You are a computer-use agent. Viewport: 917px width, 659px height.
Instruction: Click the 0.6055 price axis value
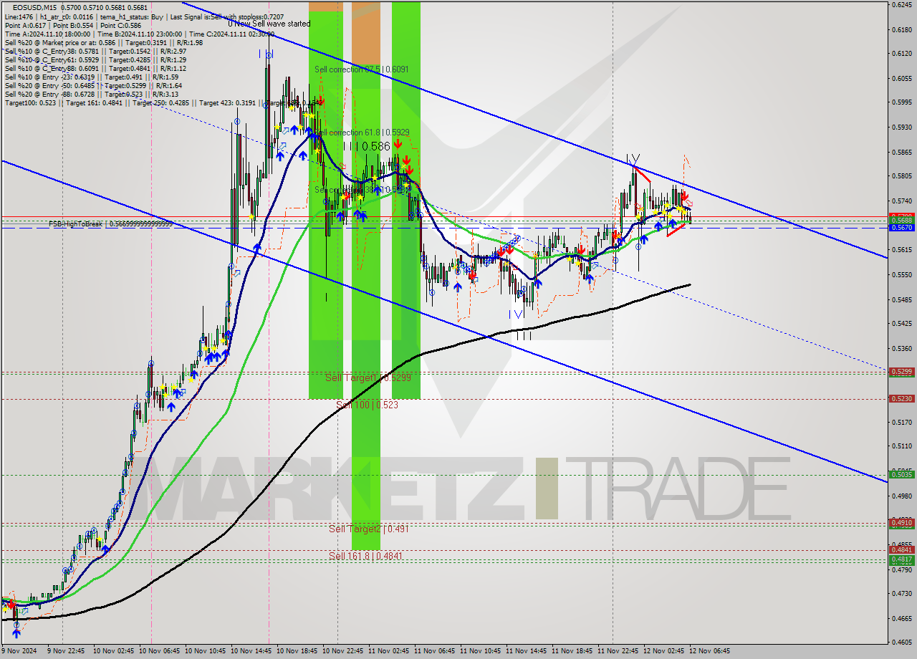pyautogui.click(x=901, y=78)
